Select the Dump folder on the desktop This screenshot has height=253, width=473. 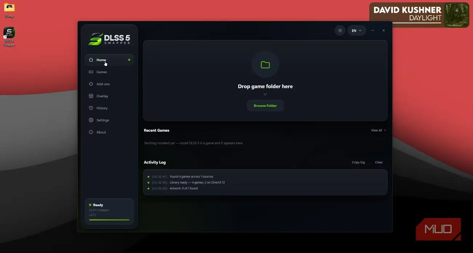[9, 11]
